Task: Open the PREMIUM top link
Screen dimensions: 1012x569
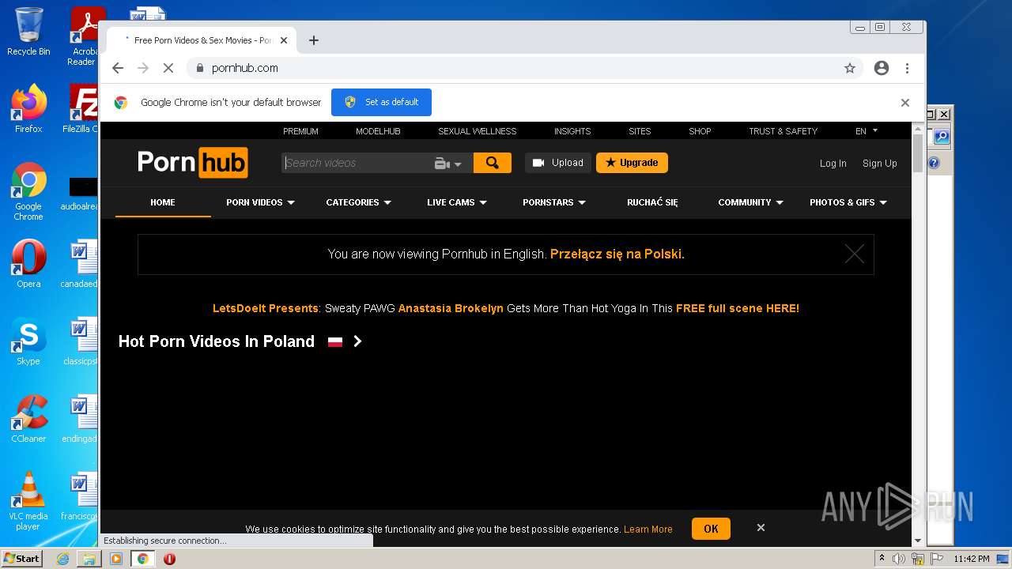Action: pos(300,131)
